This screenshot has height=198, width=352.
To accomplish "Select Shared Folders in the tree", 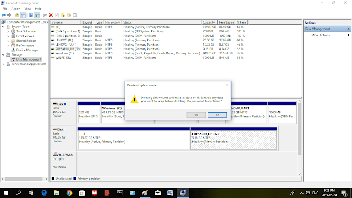I will coord(26,41).
